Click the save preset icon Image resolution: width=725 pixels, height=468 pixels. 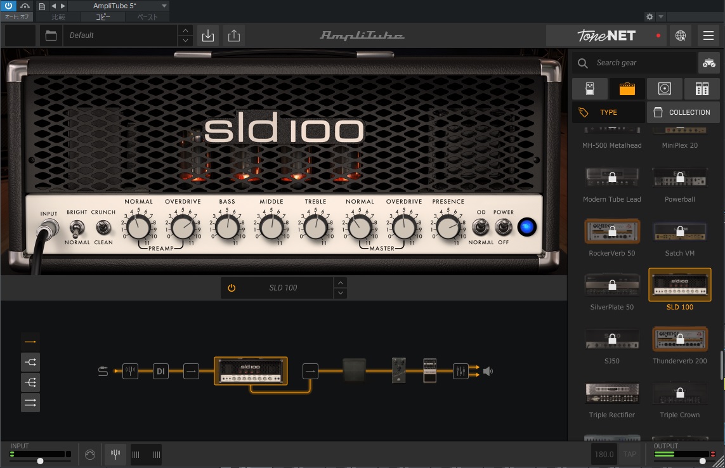pyautogui.click(x=208, y=36)
